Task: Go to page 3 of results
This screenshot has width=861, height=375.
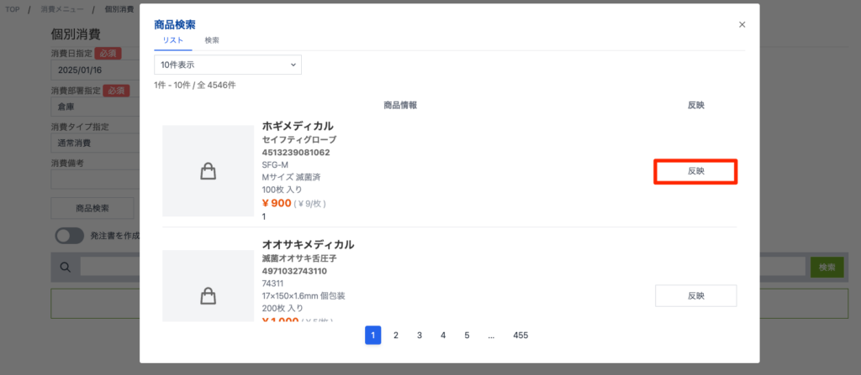Action: click(x=420, y=336)
